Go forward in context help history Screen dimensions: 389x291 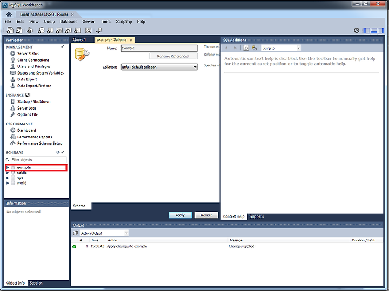(x=235, y=48)
